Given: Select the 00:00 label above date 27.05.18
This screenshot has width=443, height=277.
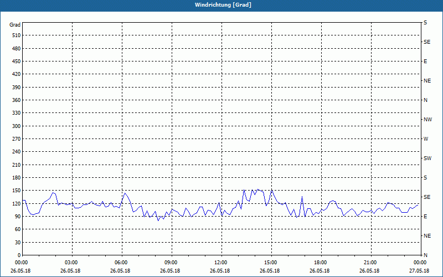Looking at the screenshot, I should point(420,263).
